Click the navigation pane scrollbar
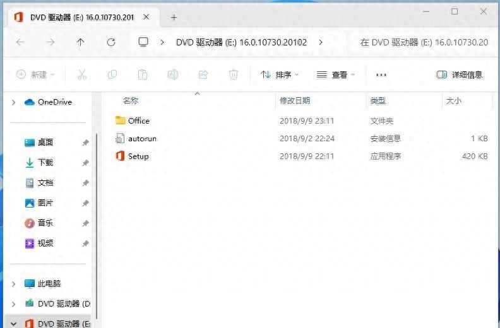This screenshot has width=500, height=328. coord(97,226)
